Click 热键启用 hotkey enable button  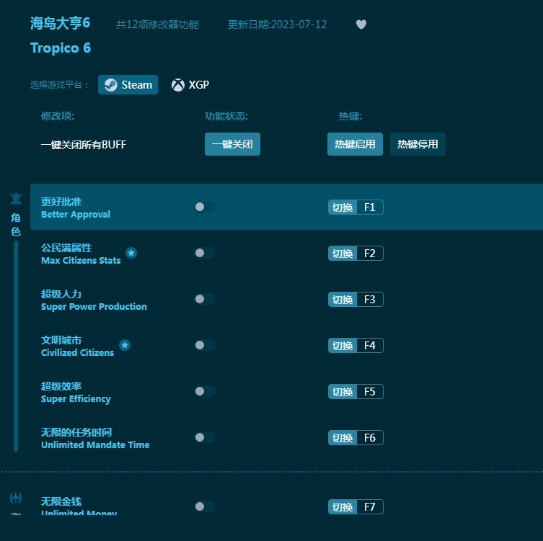355,144
